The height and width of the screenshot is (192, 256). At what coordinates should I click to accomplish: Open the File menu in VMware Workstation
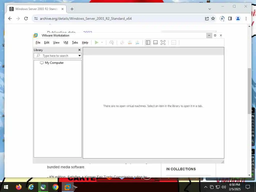click(x=38, y=42)
